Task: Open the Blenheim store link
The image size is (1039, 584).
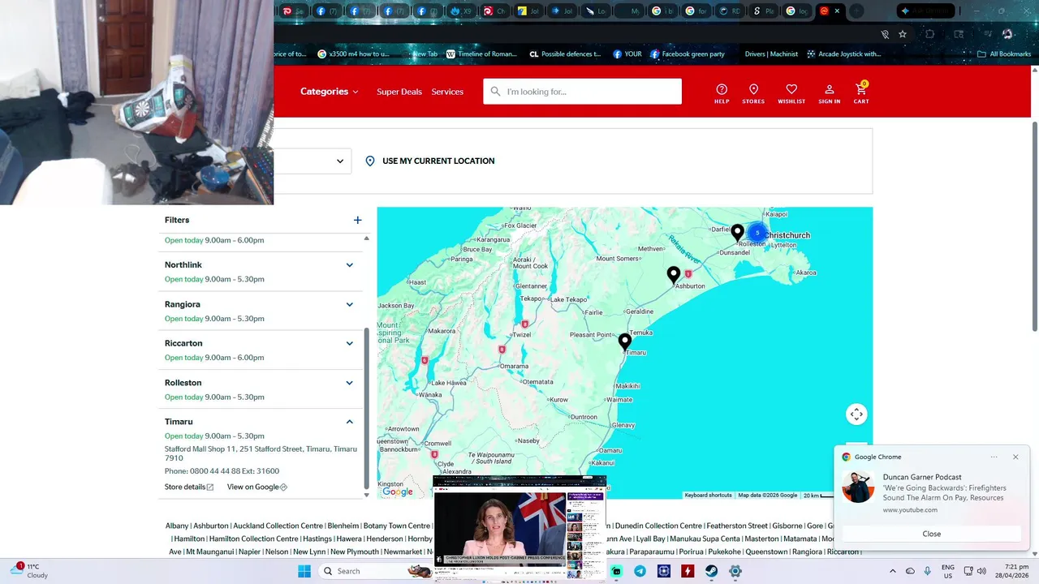Action: click(343, 526)
